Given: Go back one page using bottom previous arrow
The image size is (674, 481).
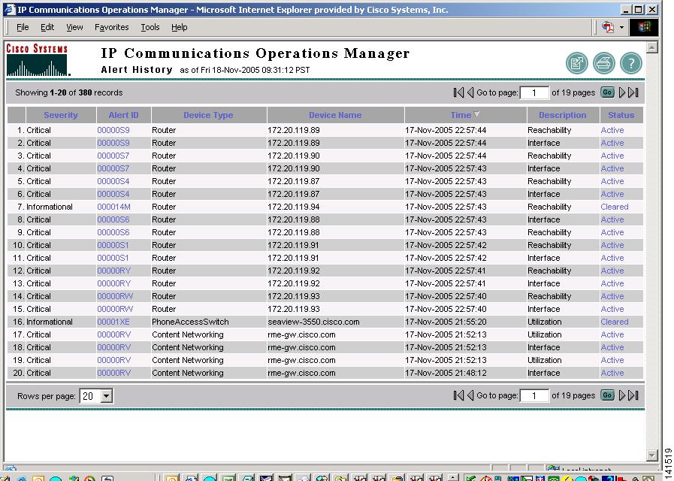Looking at the screenshot, I should (x=471, y=395).
